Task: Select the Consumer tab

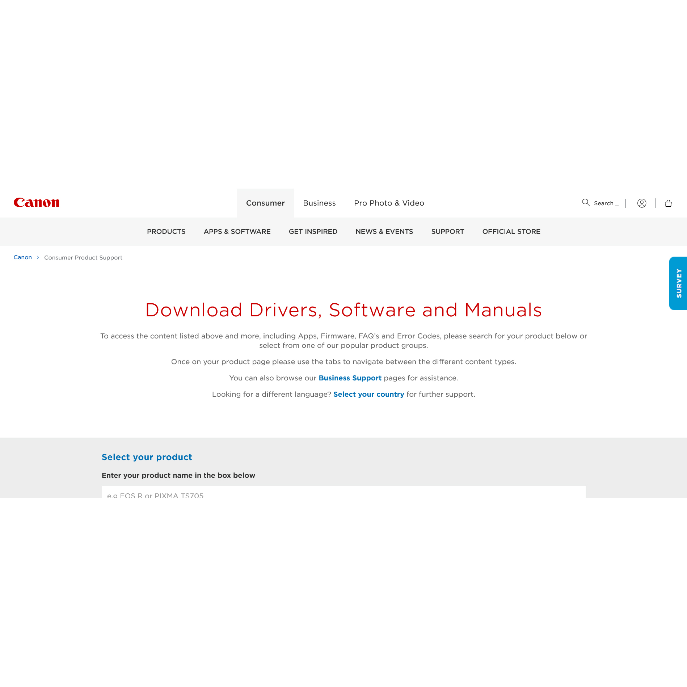Action: point(265,203)
